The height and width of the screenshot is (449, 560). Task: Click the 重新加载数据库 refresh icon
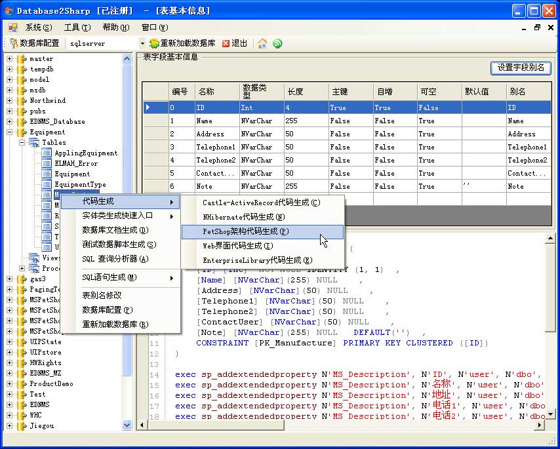[154, 43]
